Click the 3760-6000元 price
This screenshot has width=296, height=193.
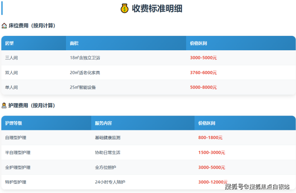(203, 73)
